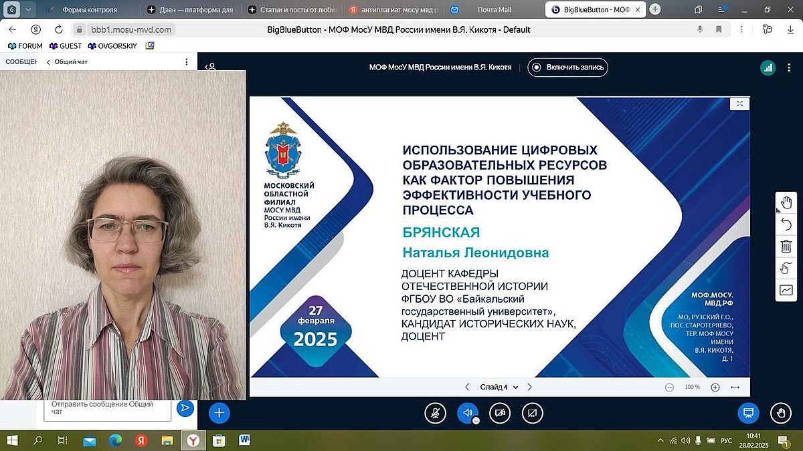Image resolution: width=803 pixels, height=451 pixels.
Task: Click the Включить запись recording button
Action: point(567,67)
